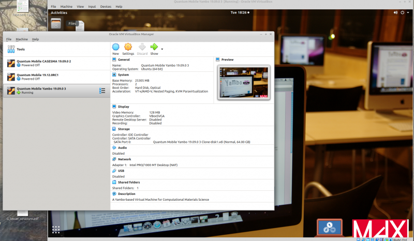Open the Tue 18:26 clock menu
This screenshot has height=241, width=414.
pyautogui.click(x=240, y=12)
